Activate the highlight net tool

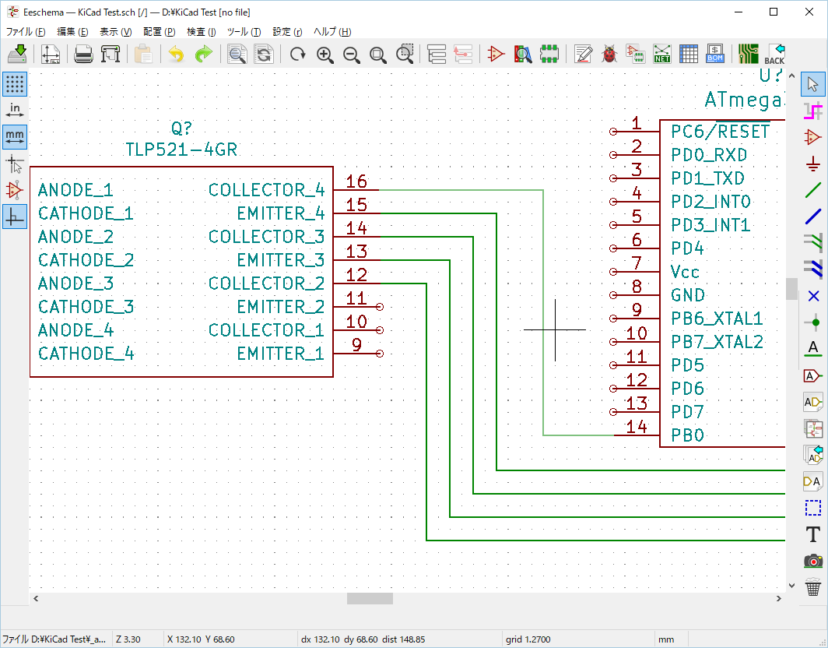[x=813, y=111]
